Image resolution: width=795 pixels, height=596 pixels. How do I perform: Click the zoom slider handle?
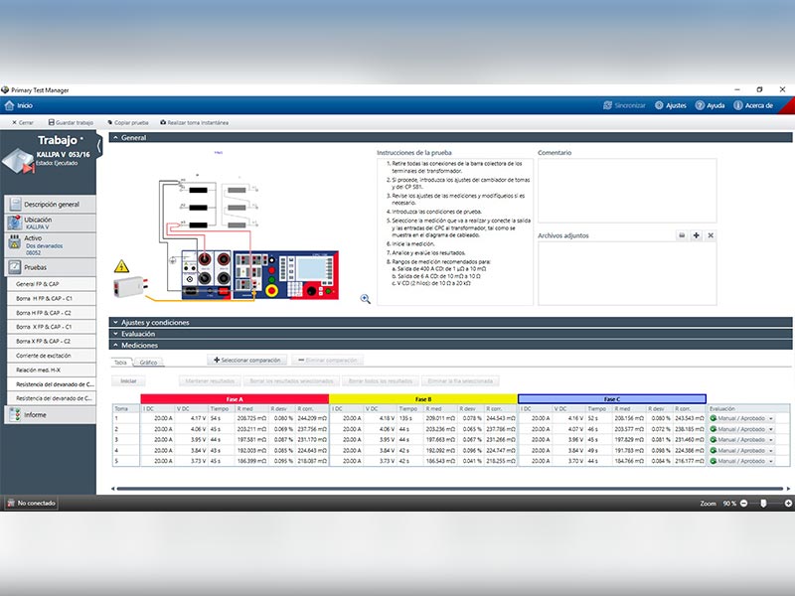click(763, 504)
